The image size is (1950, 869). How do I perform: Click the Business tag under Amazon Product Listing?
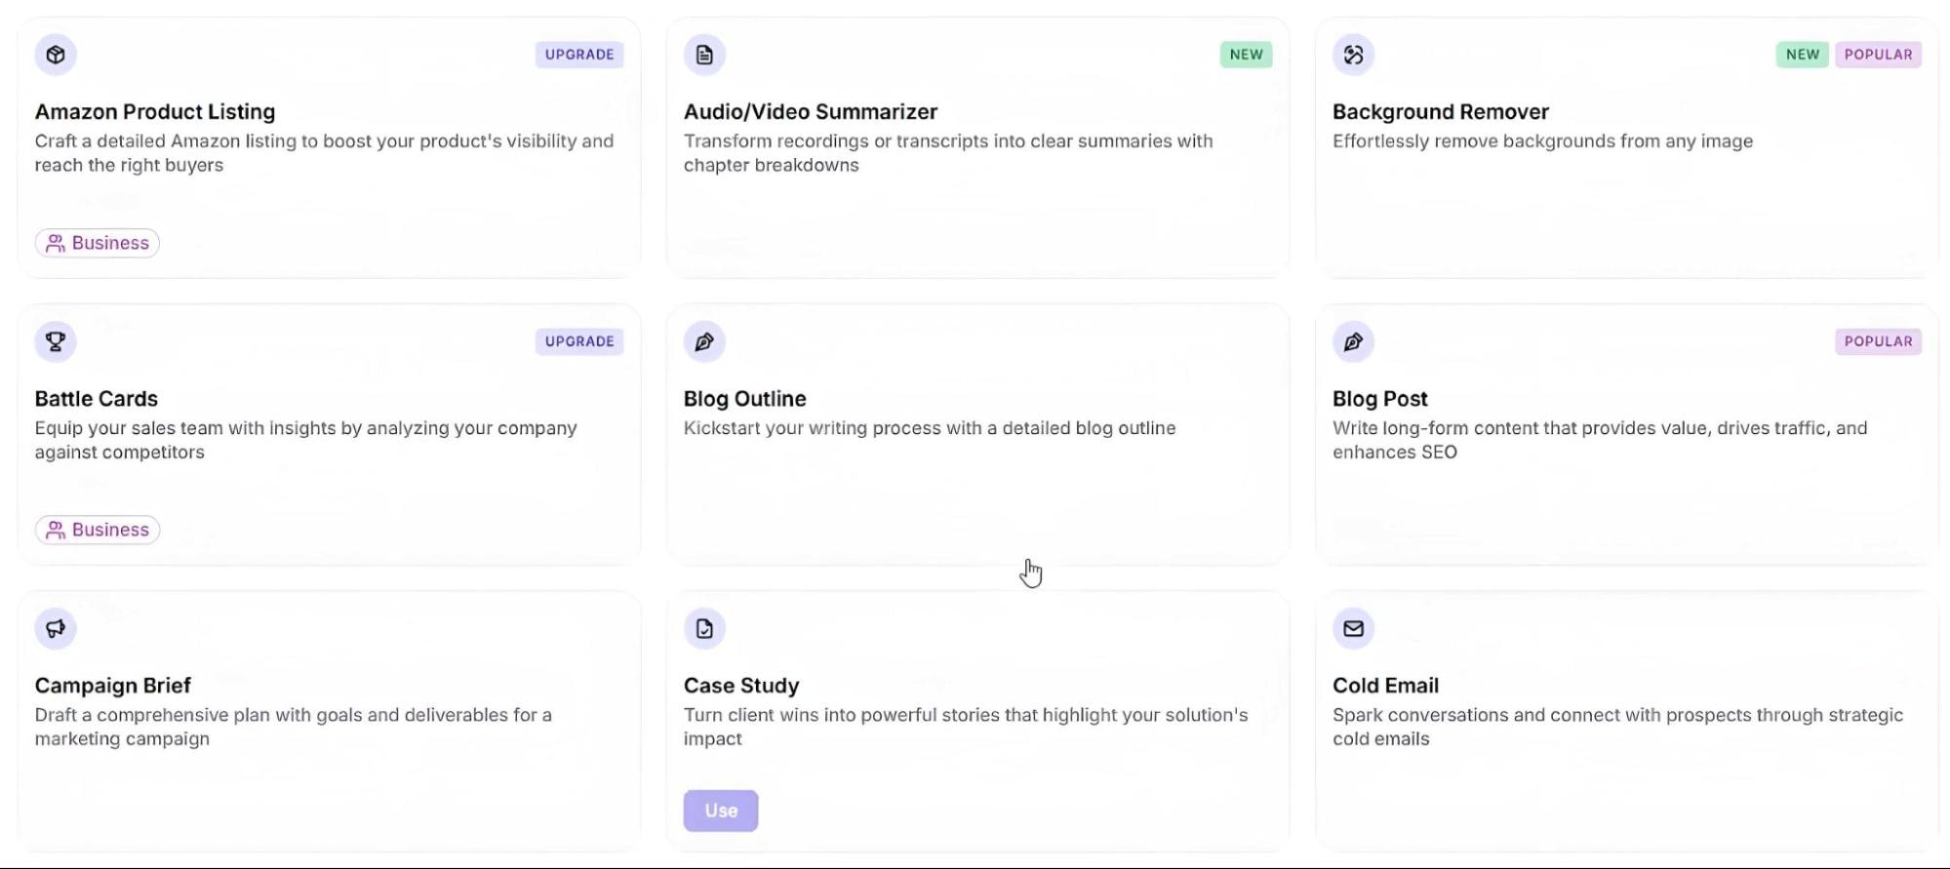(98, 243)
